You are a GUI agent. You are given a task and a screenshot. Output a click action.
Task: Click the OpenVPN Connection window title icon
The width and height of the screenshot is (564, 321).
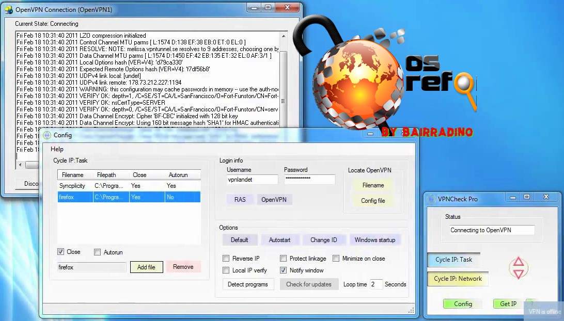click(9, 10)
